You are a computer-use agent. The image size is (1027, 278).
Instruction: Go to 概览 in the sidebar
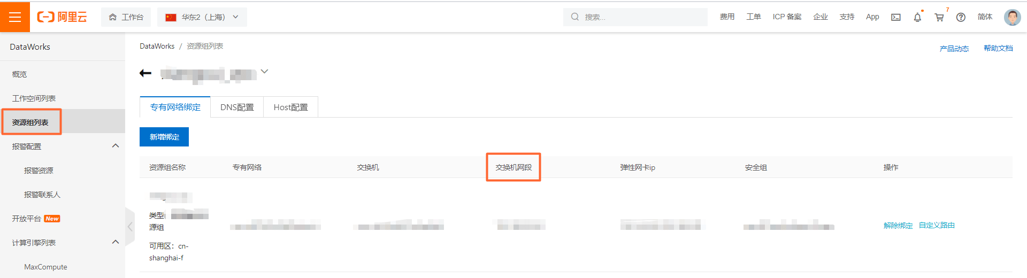click(20, 74)
